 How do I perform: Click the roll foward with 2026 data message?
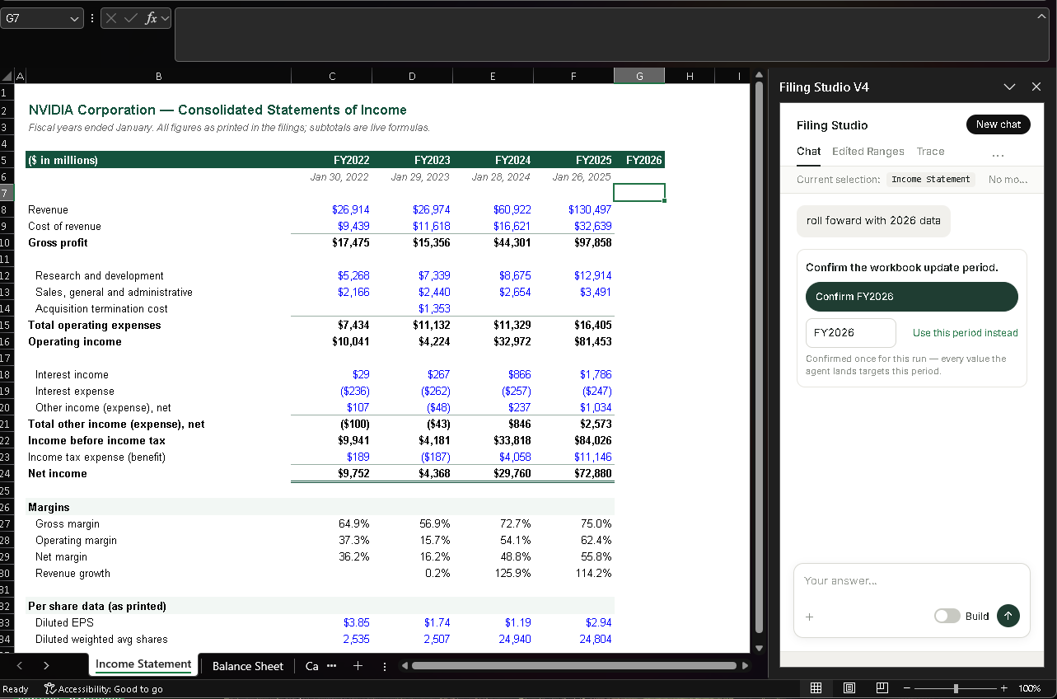tap(873, 221)
